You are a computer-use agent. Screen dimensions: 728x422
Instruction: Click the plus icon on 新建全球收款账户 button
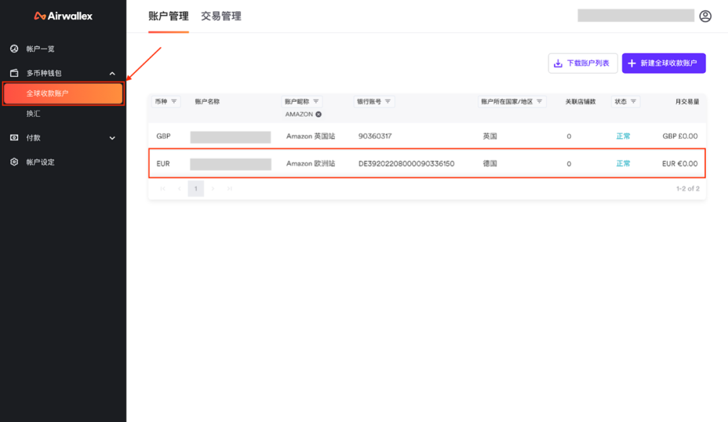pyautogui.click(x=632, y=63)
